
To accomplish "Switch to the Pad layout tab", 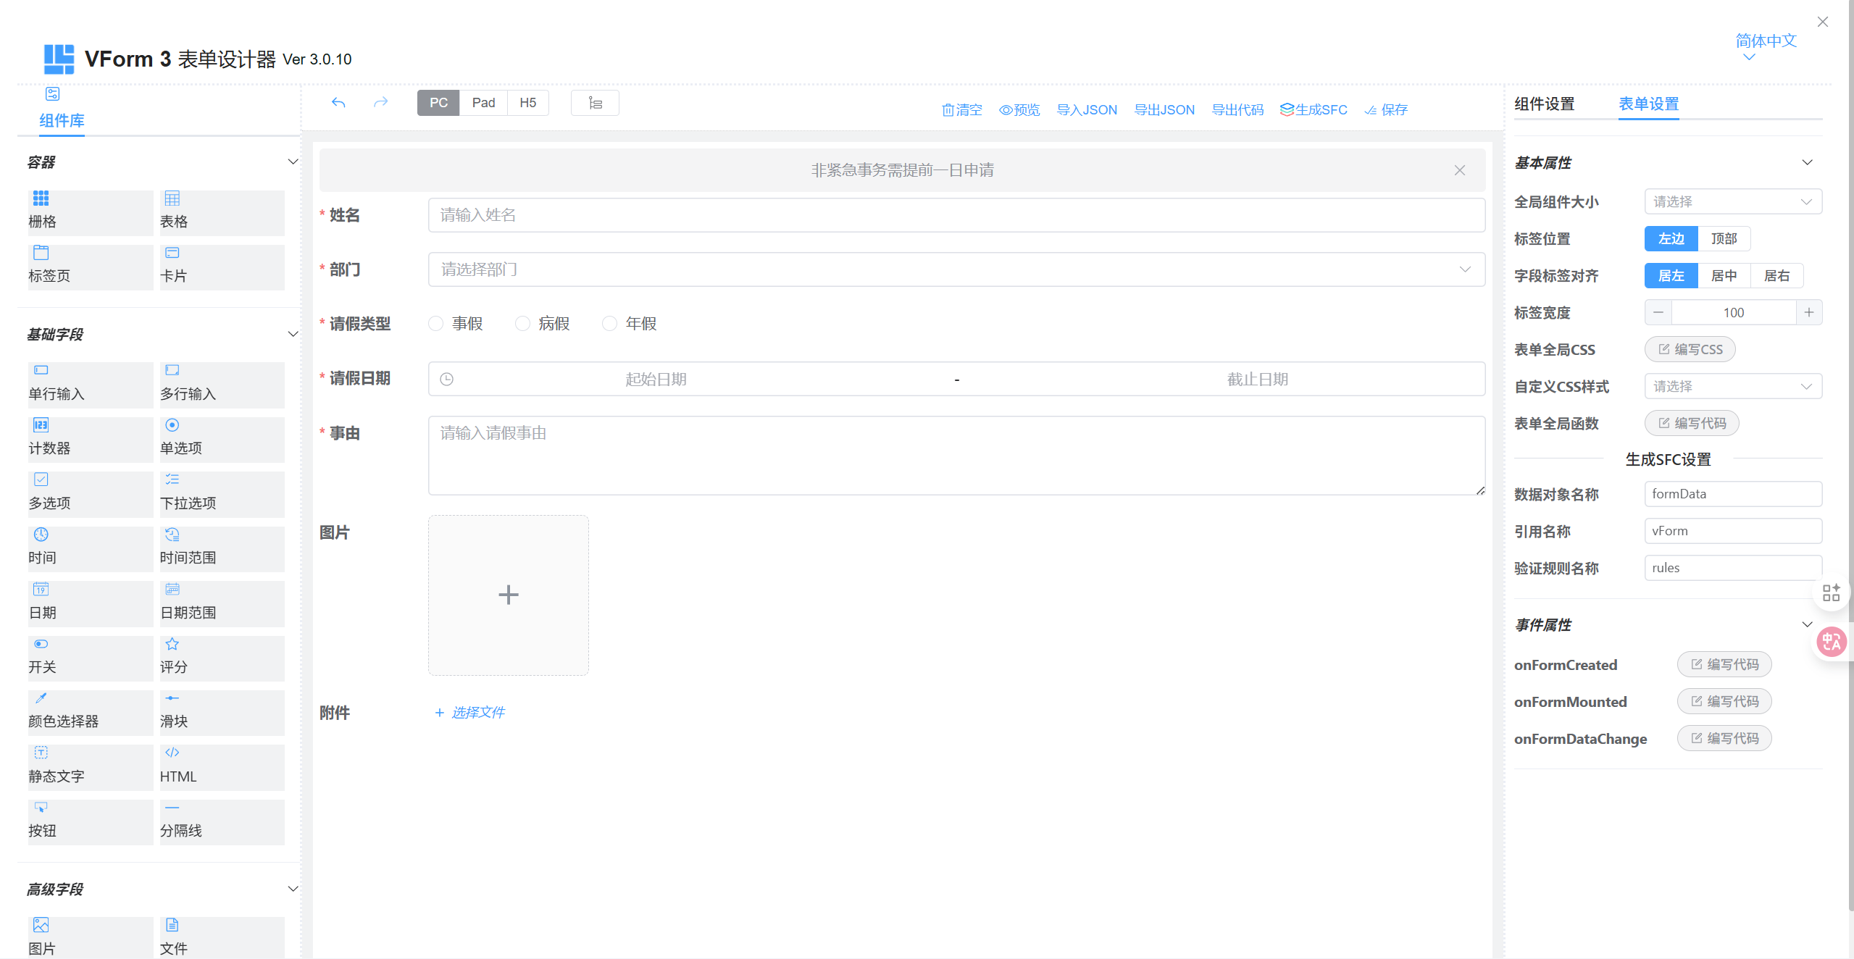I will tap(483, 103).
